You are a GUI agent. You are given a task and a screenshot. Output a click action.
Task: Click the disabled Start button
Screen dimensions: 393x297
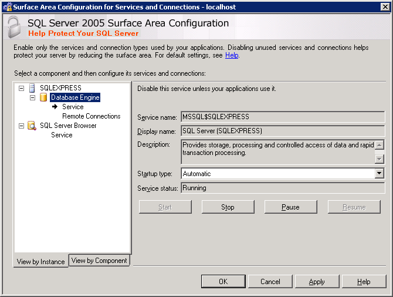tap(165, 207)
